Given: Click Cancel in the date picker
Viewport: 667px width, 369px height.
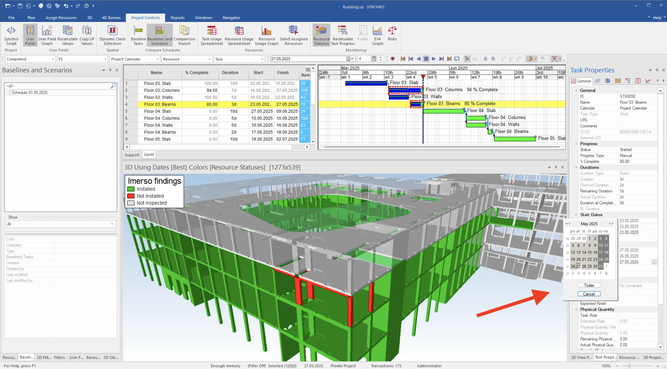Looking at the screenshot, I should [589, 294].
